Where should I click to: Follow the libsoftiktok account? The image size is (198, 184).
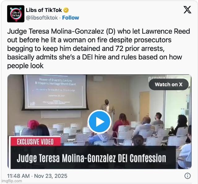(71, 18)
